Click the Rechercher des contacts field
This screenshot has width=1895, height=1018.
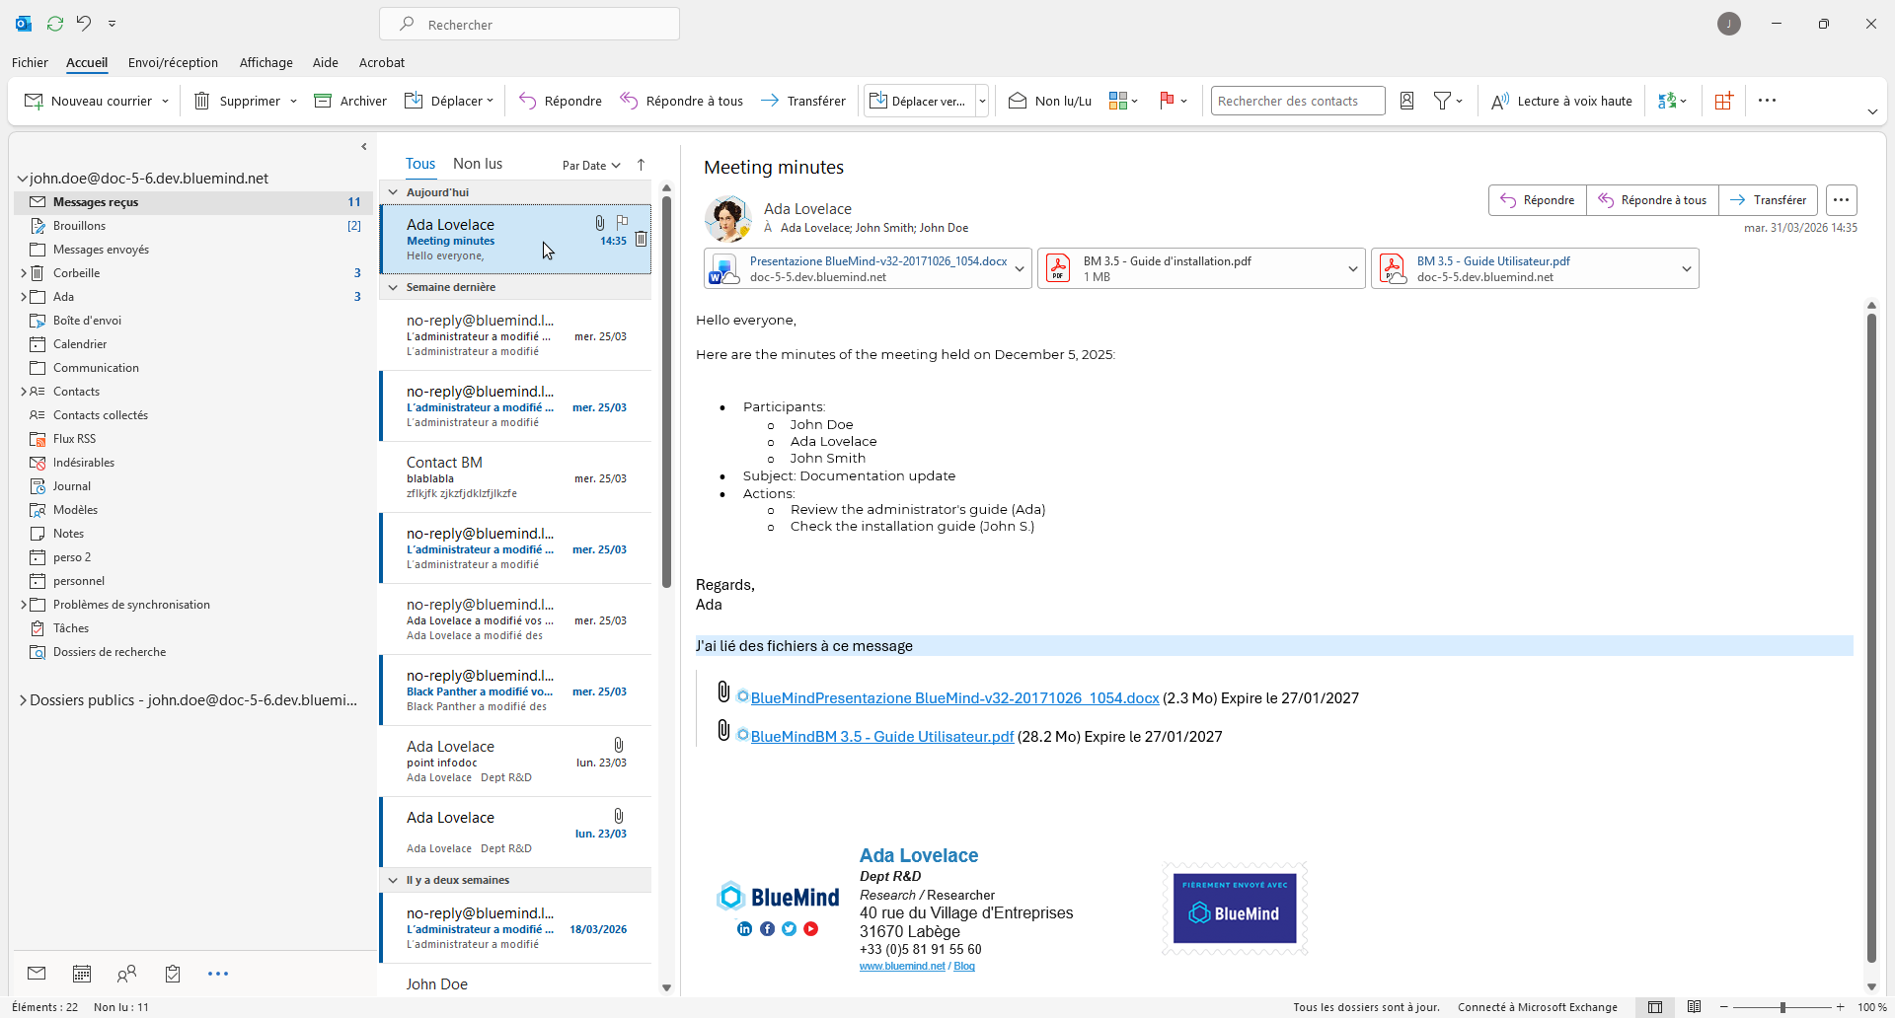coord(1297,101)
